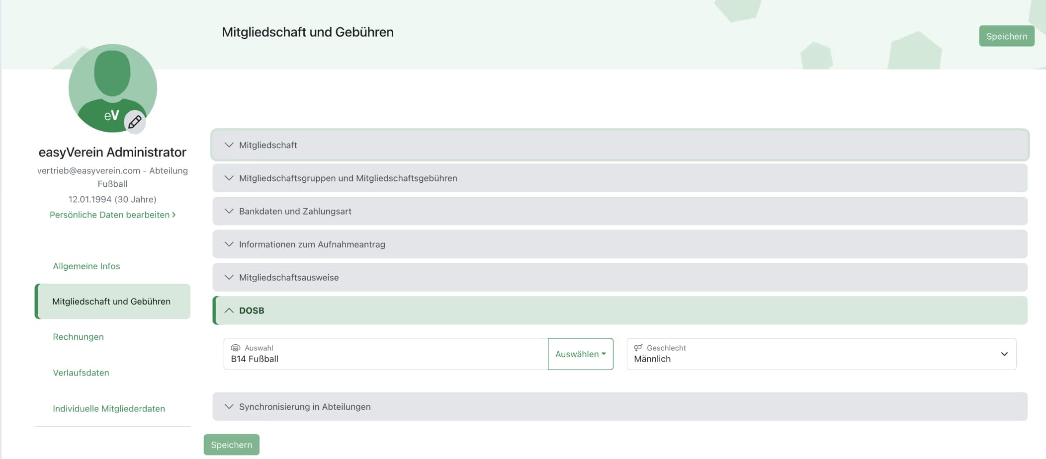Click the Geschlecht gender symbol icon
The image size is (1046, 459).
[638, 348]
